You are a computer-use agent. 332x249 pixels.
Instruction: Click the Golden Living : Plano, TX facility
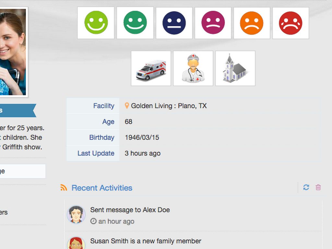tap(169, 106)
